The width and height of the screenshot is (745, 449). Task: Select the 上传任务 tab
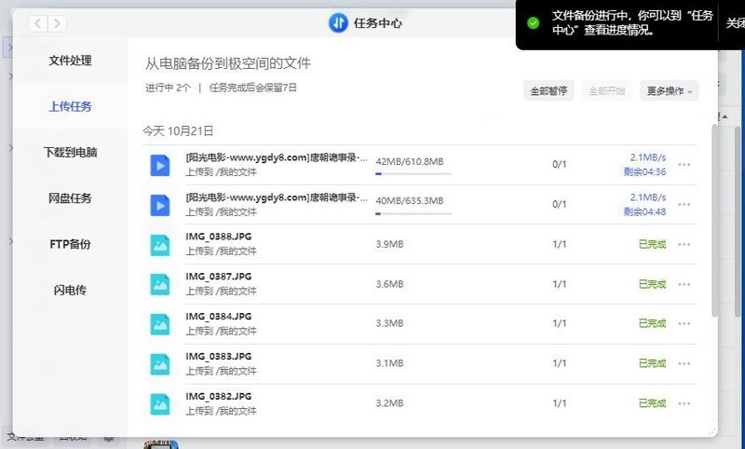point(71,106)
